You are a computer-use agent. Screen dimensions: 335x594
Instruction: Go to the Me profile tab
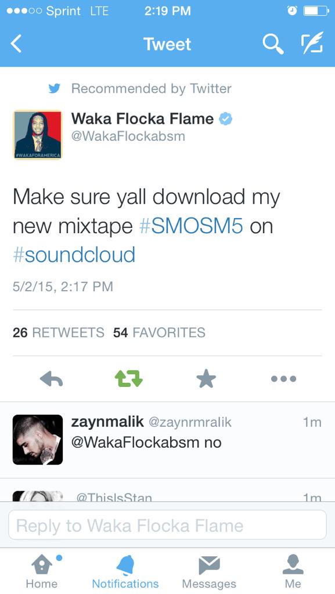point(293,571)
